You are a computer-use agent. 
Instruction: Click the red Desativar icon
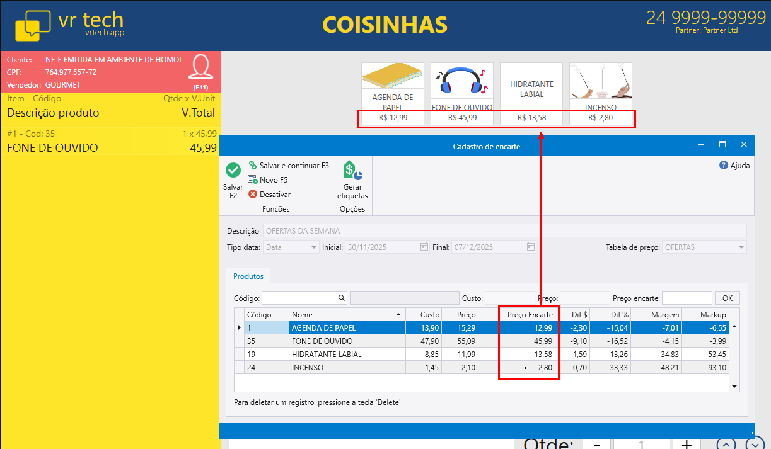click(x=253, y=195)
